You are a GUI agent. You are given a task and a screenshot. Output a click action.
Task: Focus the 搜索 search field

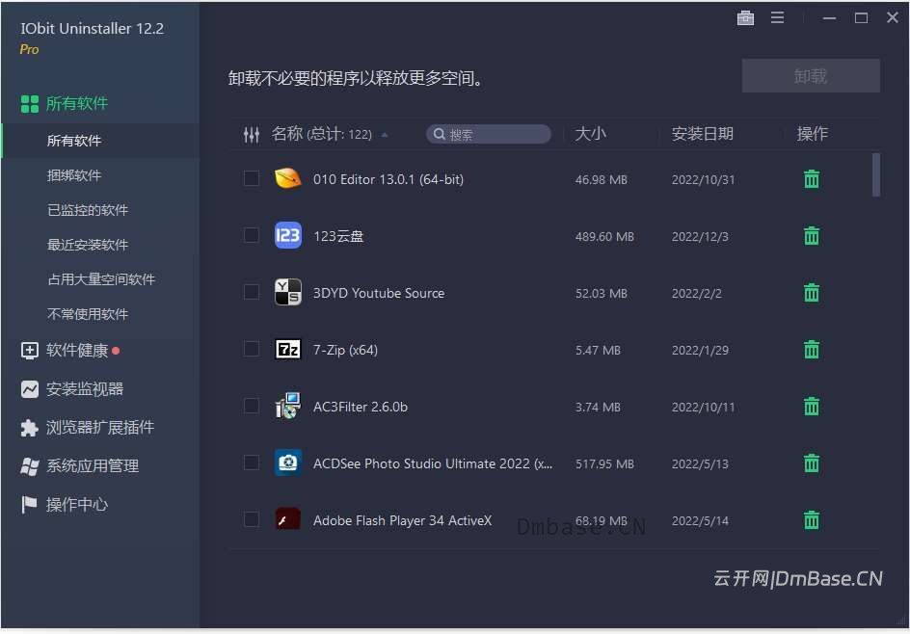pos(489,135)
